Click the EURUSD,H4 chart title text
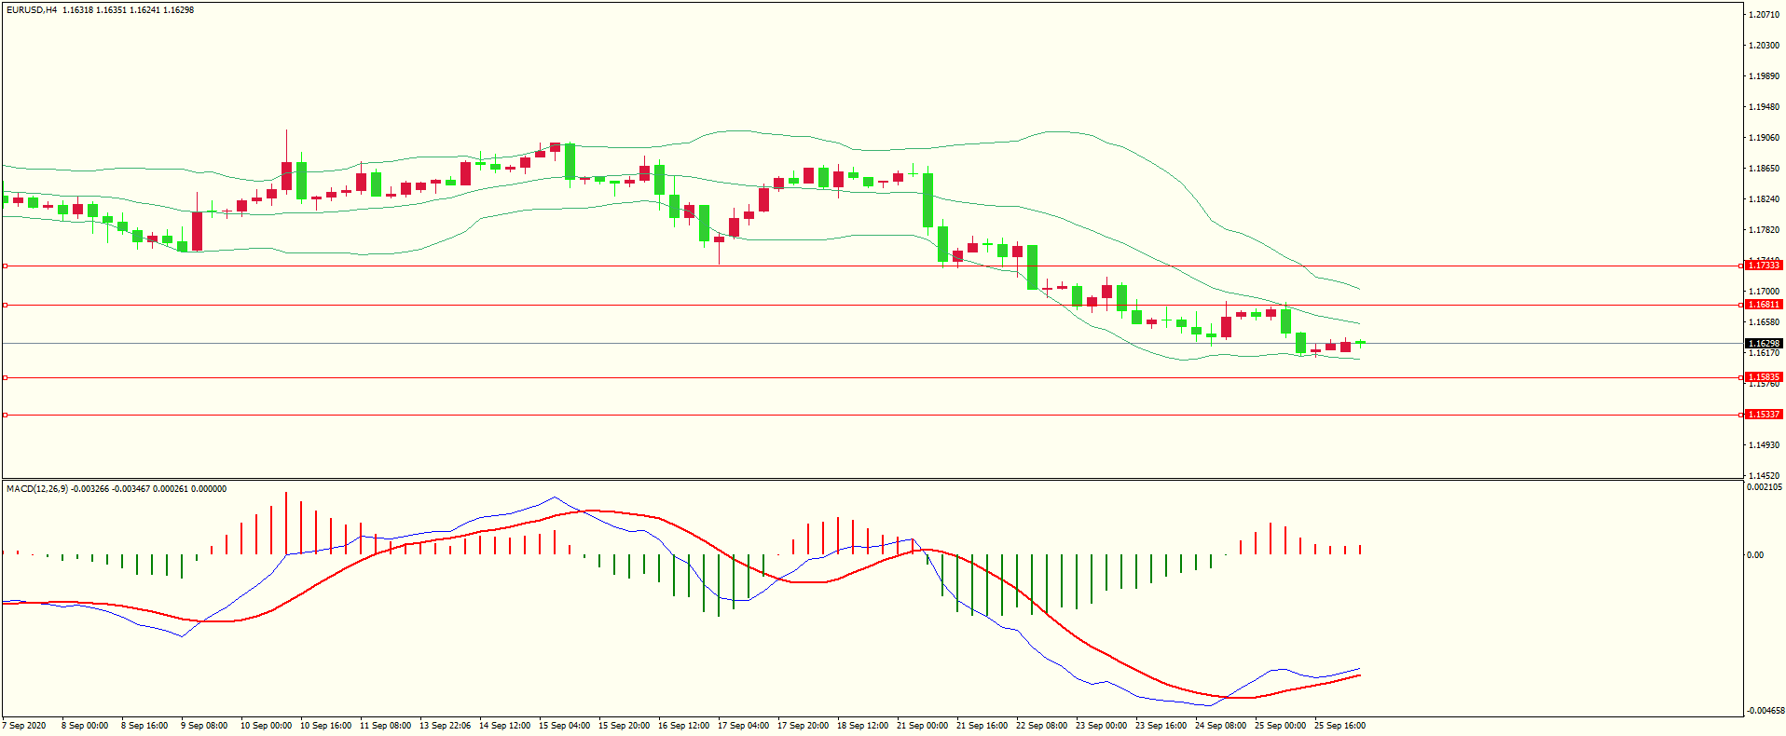The height and width of the screenshot is (736, 1786). pyautogui.click(x=32, y=10)
